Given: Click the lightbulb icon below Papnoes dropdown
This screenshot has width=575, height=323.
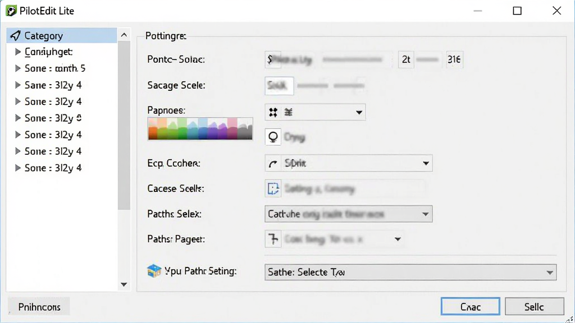Looking at the screenshot, I should pos(273,137).
